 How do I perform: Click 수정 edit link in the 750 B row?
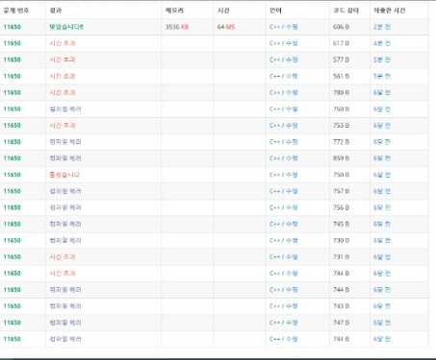tap(292, 175)
